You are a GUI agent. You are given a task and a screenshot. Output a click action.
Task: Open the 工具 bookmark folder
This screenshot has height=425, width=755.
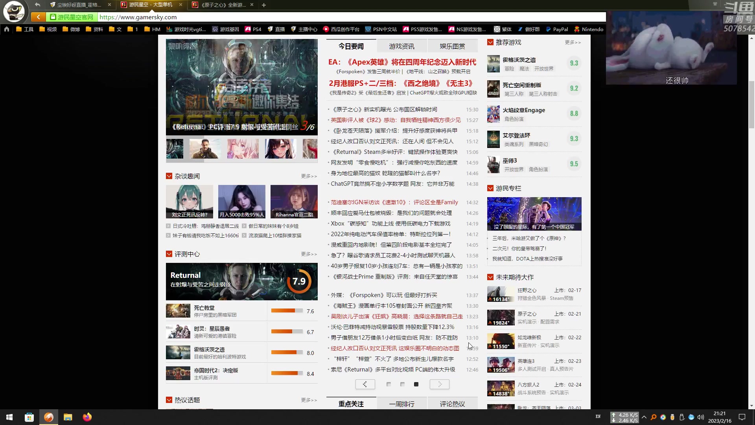tap(25, 29)
